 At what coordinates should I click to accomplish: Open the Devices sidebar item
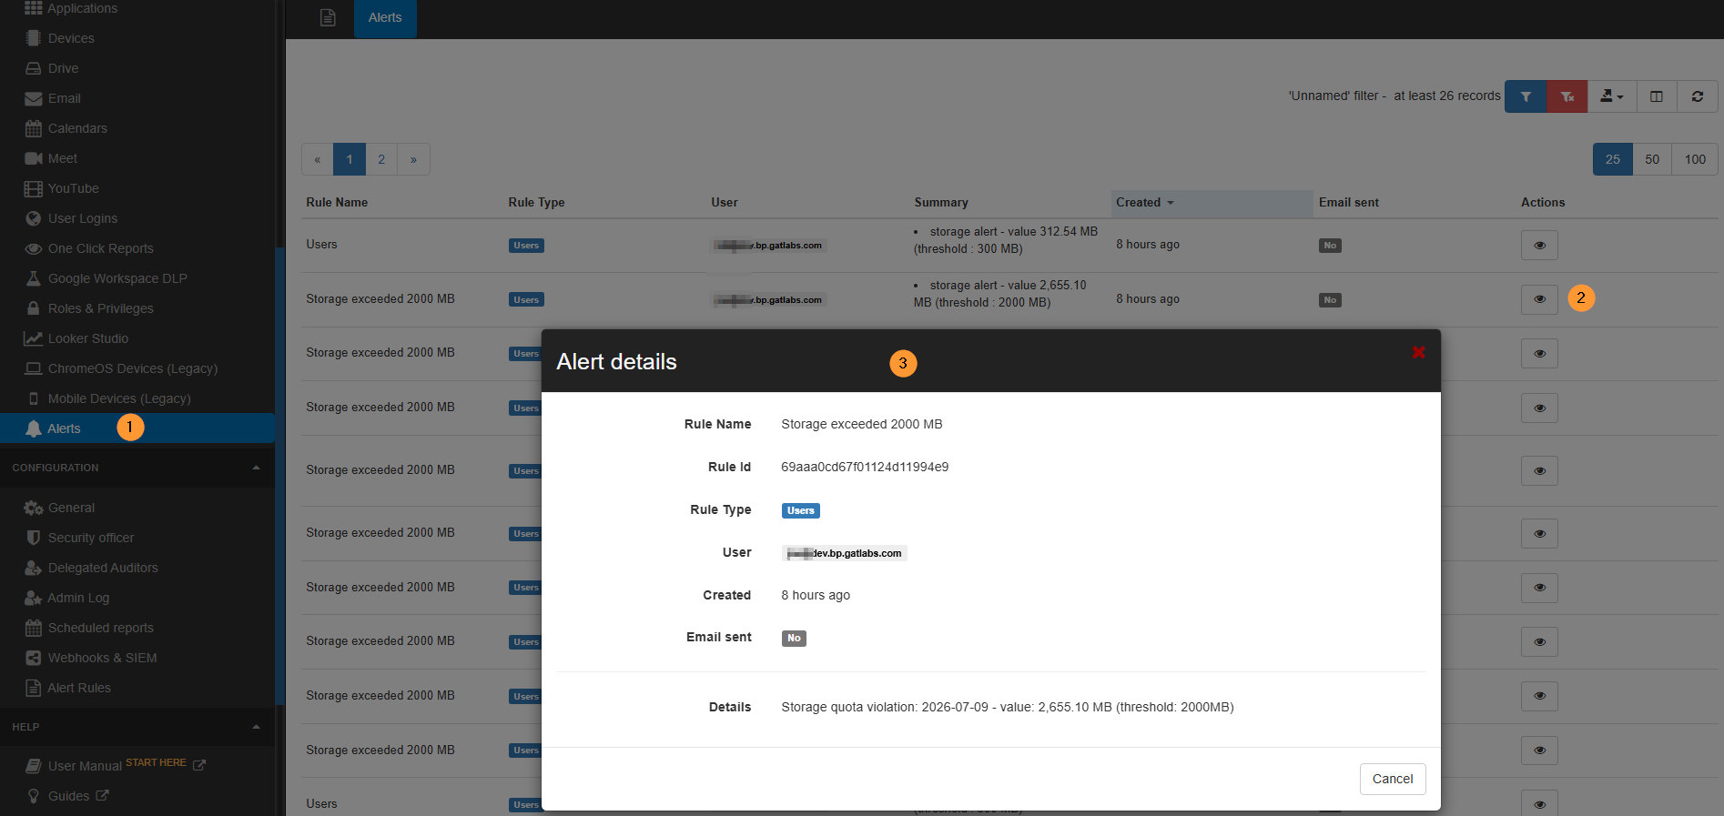point(71,38)
